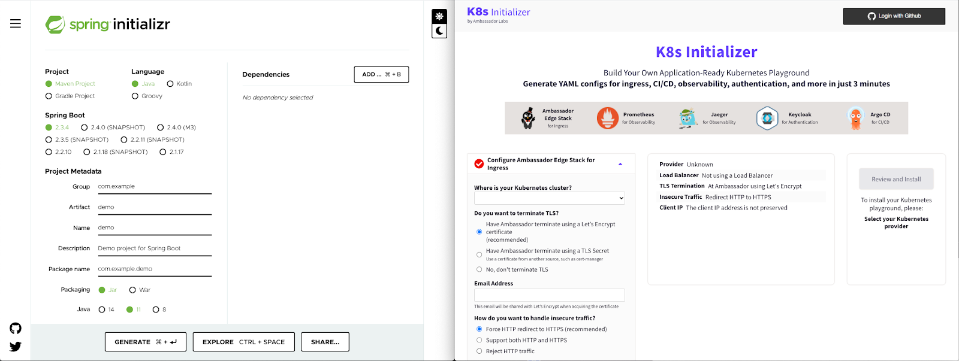Click the Artifact text field
This screenshot has width=959, height=361.
point(155,207)
